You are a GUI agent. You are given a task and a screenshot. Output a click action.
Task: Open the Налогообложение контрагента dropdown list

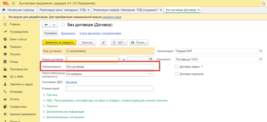[151, 74]
